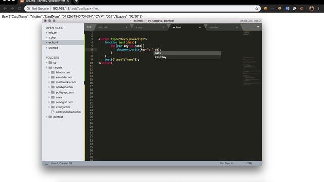This screenshot has height=182, width=324.
Task: Expand the seek folder
Action: coord(49,97)
